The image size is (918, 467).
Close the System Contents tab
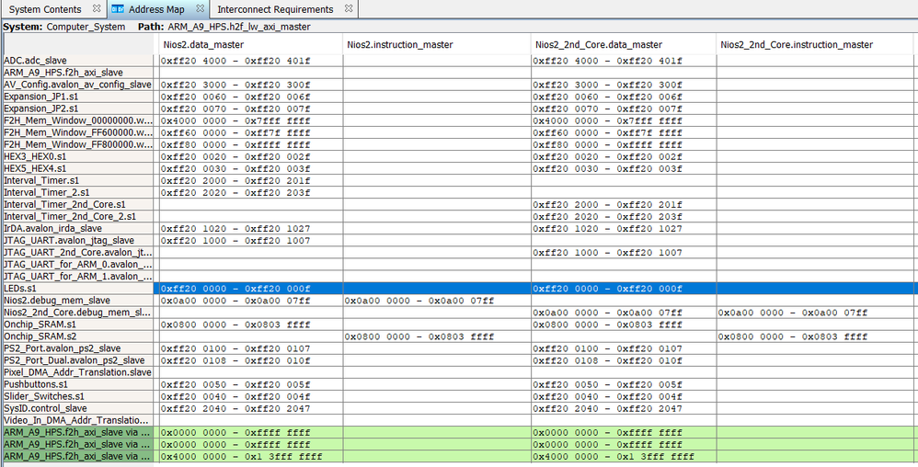pyautogui.click(x=98, y=9)
